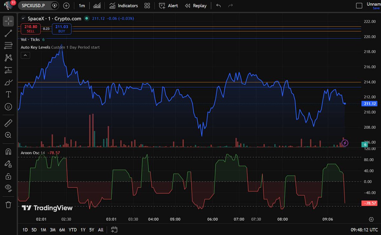The width and height of the screenshot is (381, 235).
Task: Click the 211.03 BUY button
Action: click(62, 29)
